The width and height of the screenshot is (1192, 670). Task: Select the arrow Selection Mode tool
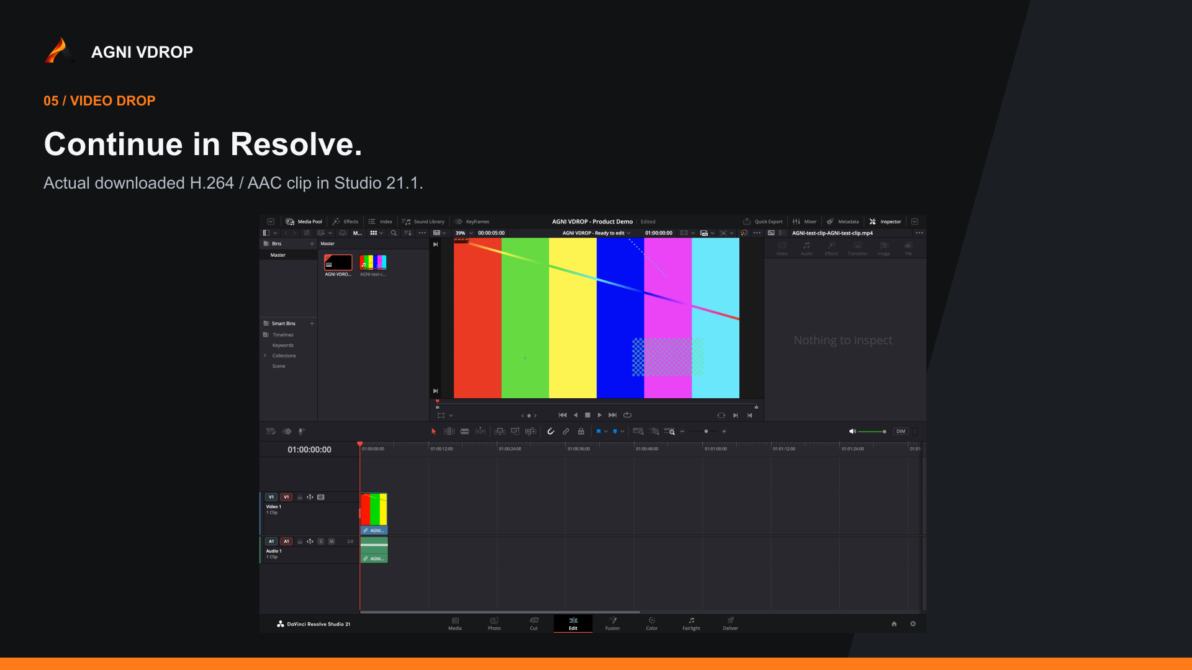pyautogui.click(x=433, y=431)
